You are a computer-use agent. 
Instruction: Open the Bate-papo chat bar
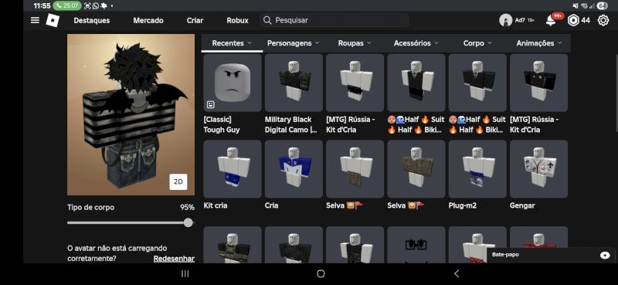(551, 255)
